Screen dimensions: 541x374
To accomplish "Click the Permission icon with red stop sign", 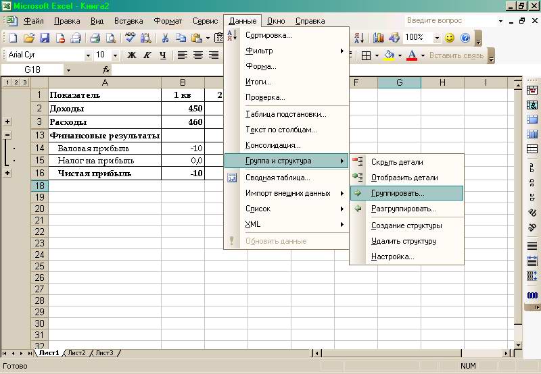I will [60, 38].
